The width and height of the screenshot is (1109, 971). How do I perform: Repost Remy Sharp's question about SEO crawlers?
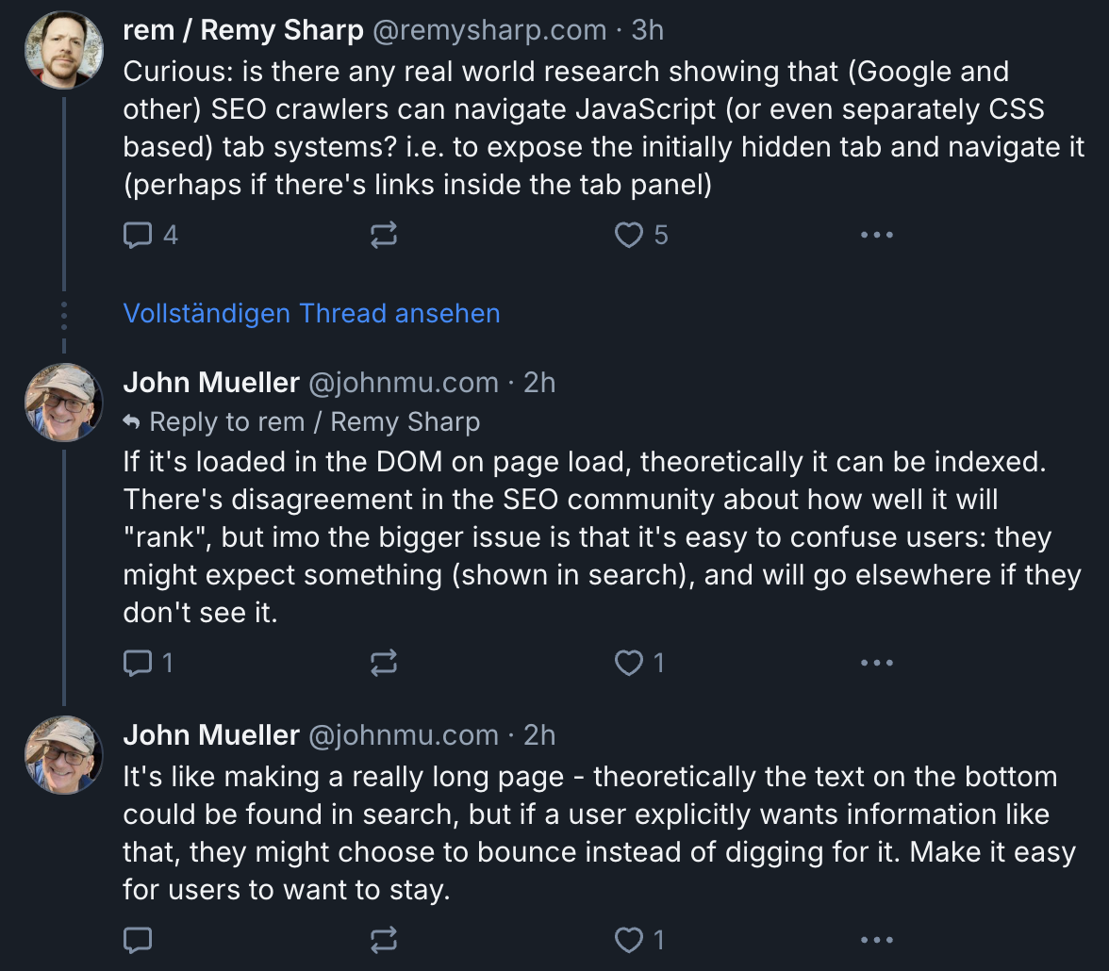[384, 235]
